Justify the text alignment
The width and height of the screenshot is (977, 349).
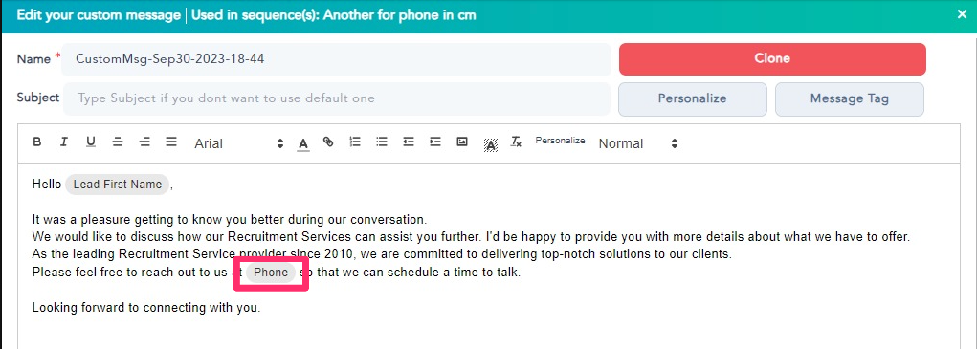pos(171,142)
